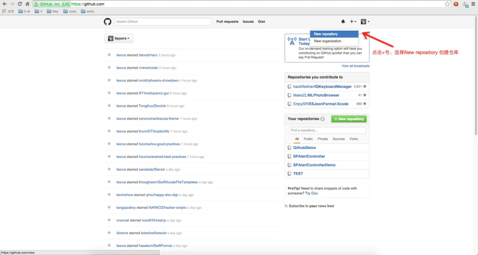Open hackiftekhar/IQKeyboardManager repository
478x255 pixels.
(x=322, y=87)
